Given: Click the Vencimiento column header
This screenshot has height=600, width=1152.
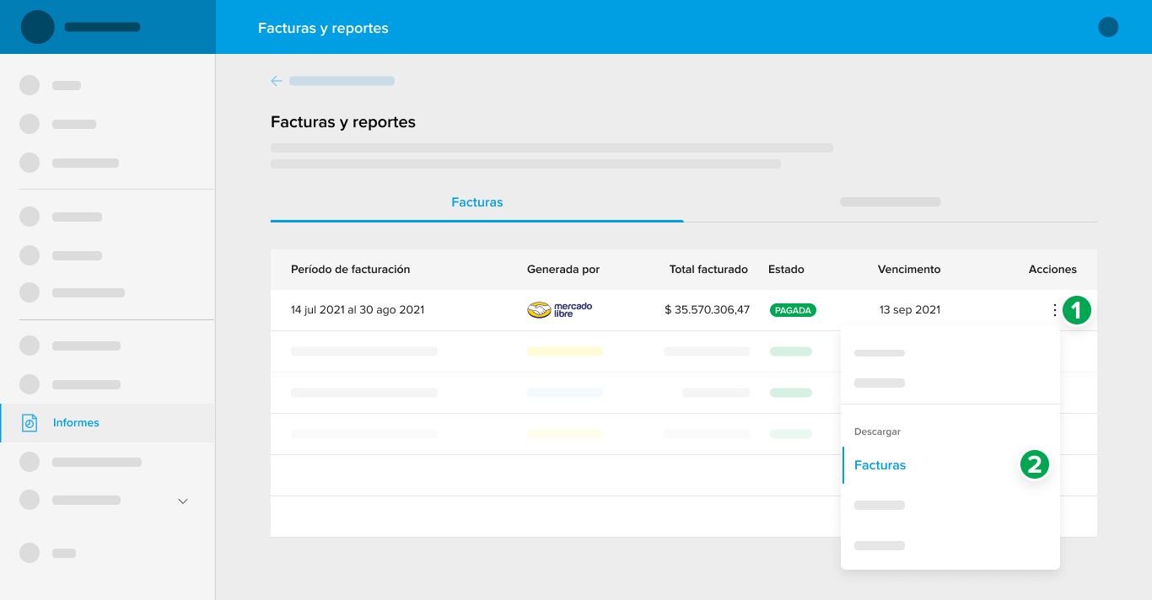Looking at the screenshot, I should tap(909, 270).
